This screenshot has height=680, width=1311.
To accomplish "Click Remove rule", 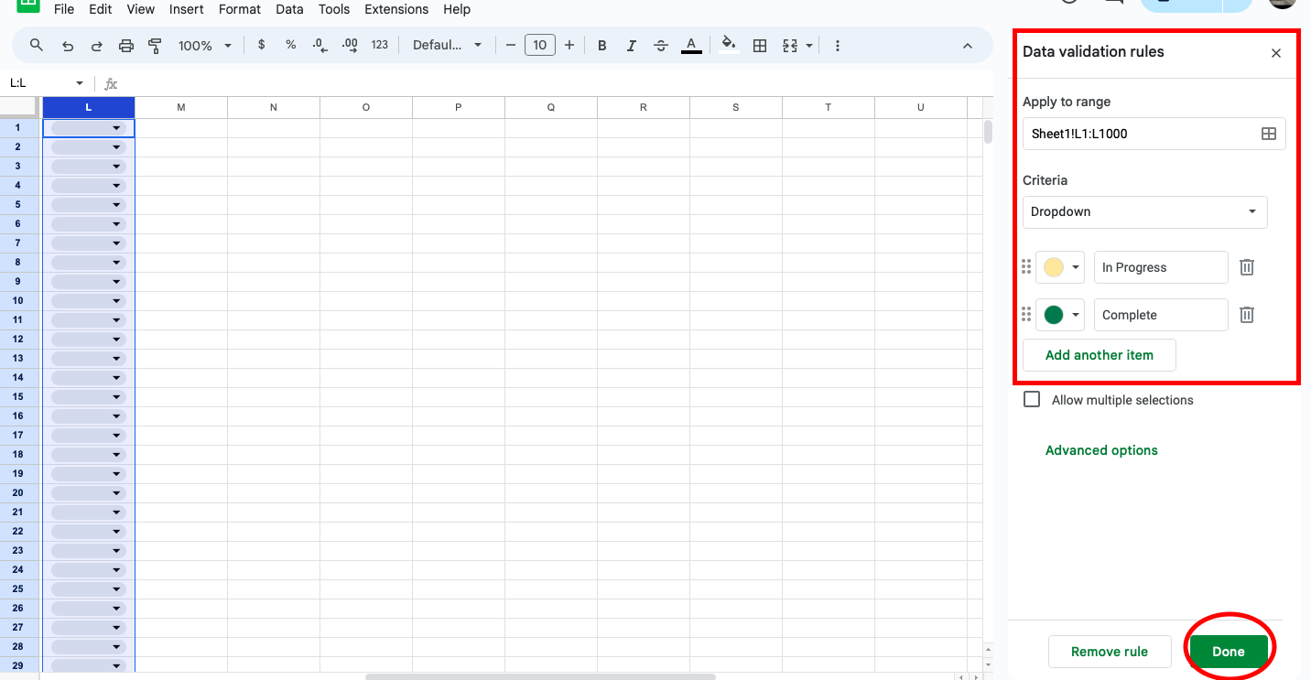I will [1110, 651].
